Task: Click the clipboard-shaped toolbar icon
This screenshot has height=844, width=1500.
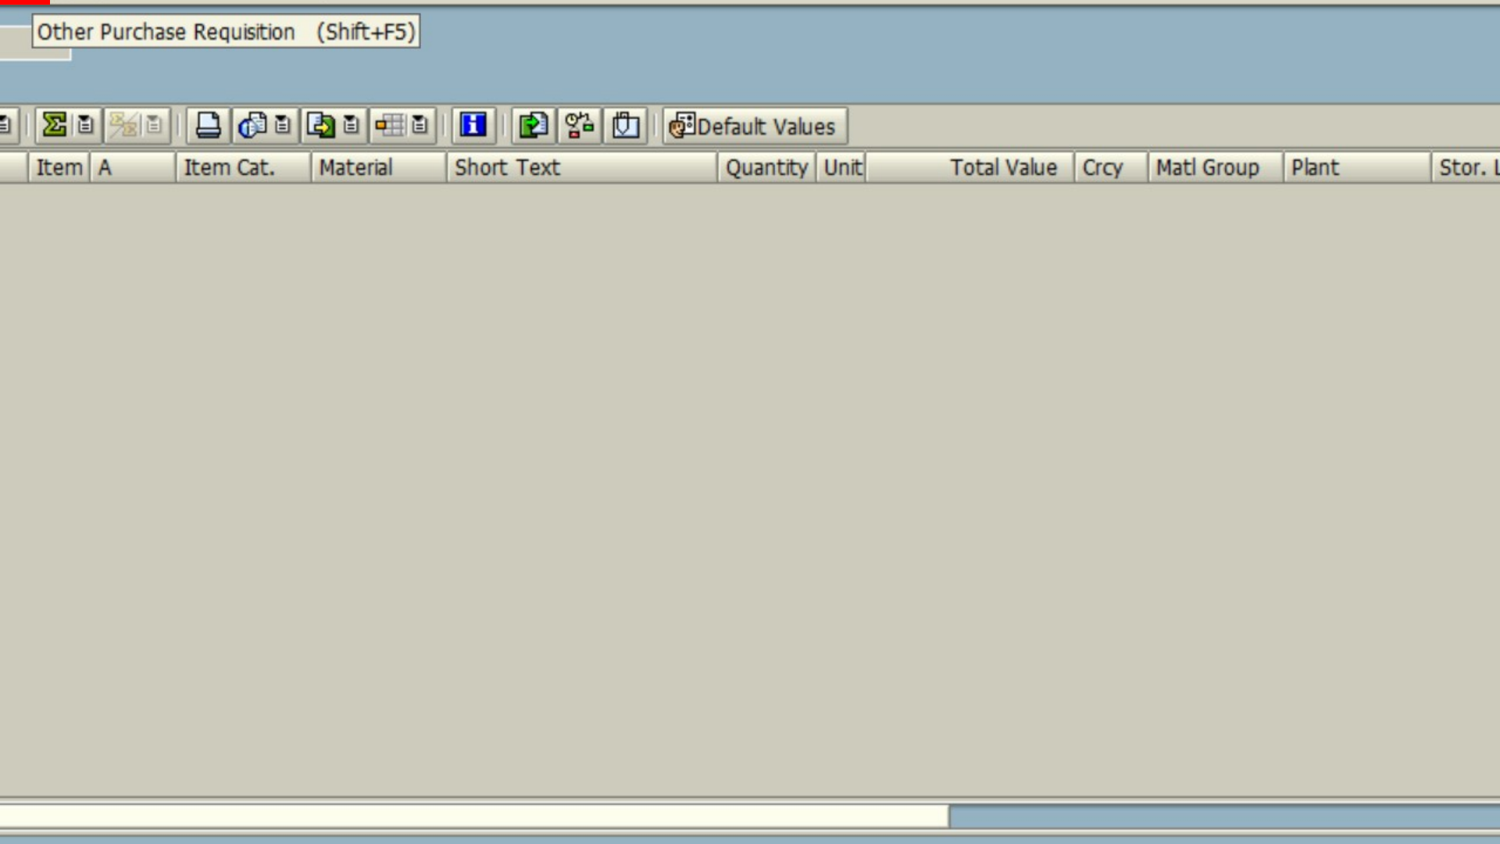Action: click(625, 125)
